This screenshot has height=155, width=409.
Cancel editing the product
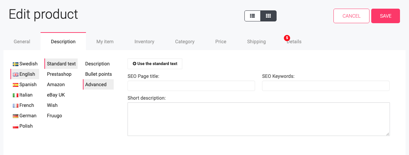tap(351, 16)
